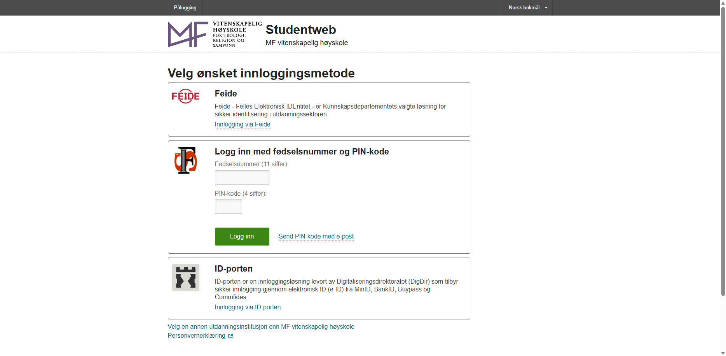Click the FS column logo icon

click(186, 160)
